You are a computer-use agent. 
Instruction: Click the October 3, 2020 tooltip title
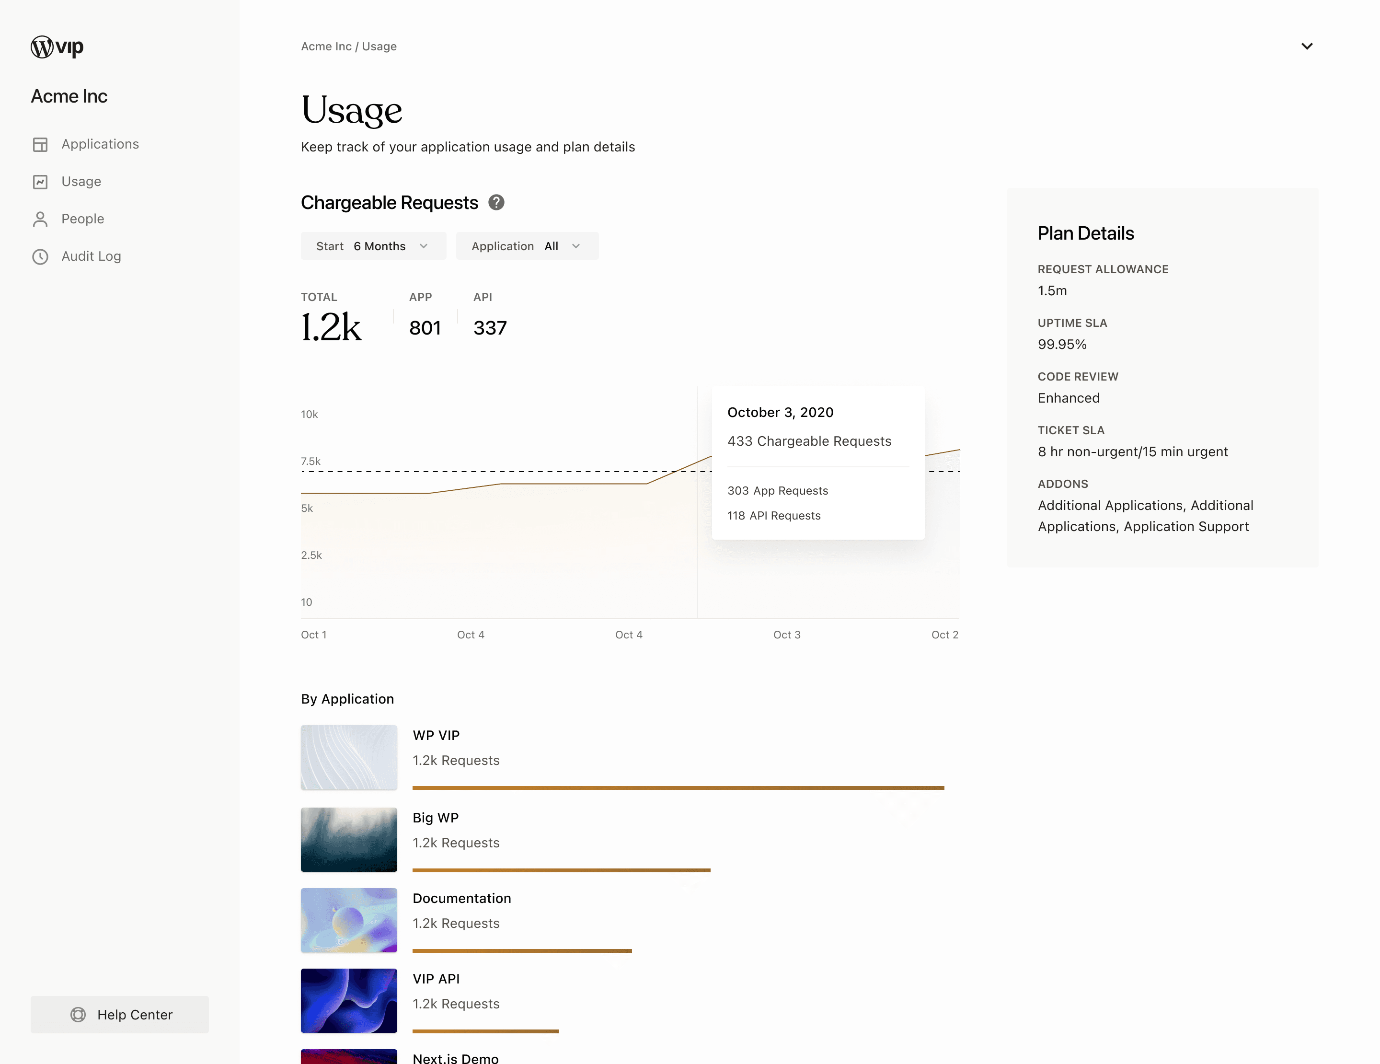point(780,413)
